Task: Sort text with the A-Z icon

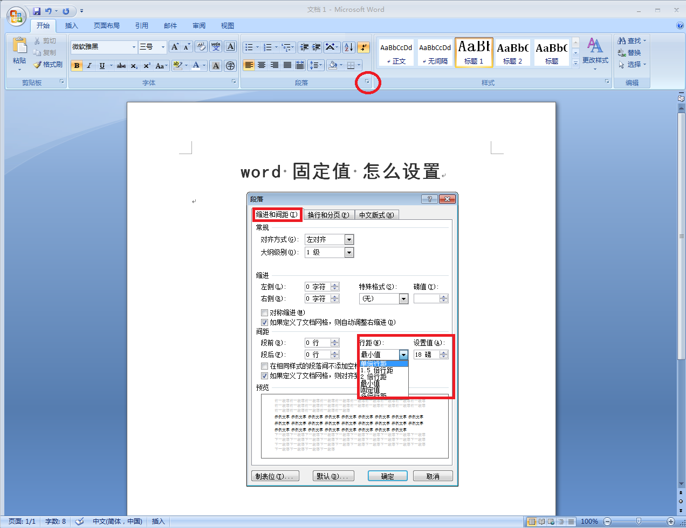Action: [x=348, y=47]
